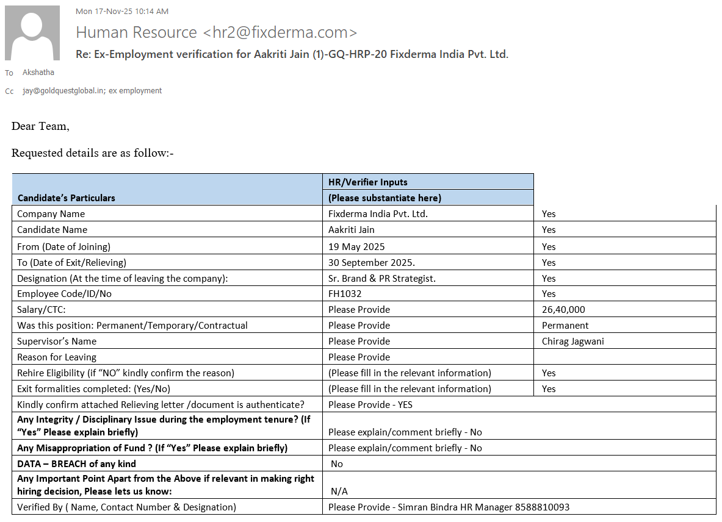Click jay@goldquestglobal.in in Cc field
This screenshot has width=722, height=522.
pos(64,91)
